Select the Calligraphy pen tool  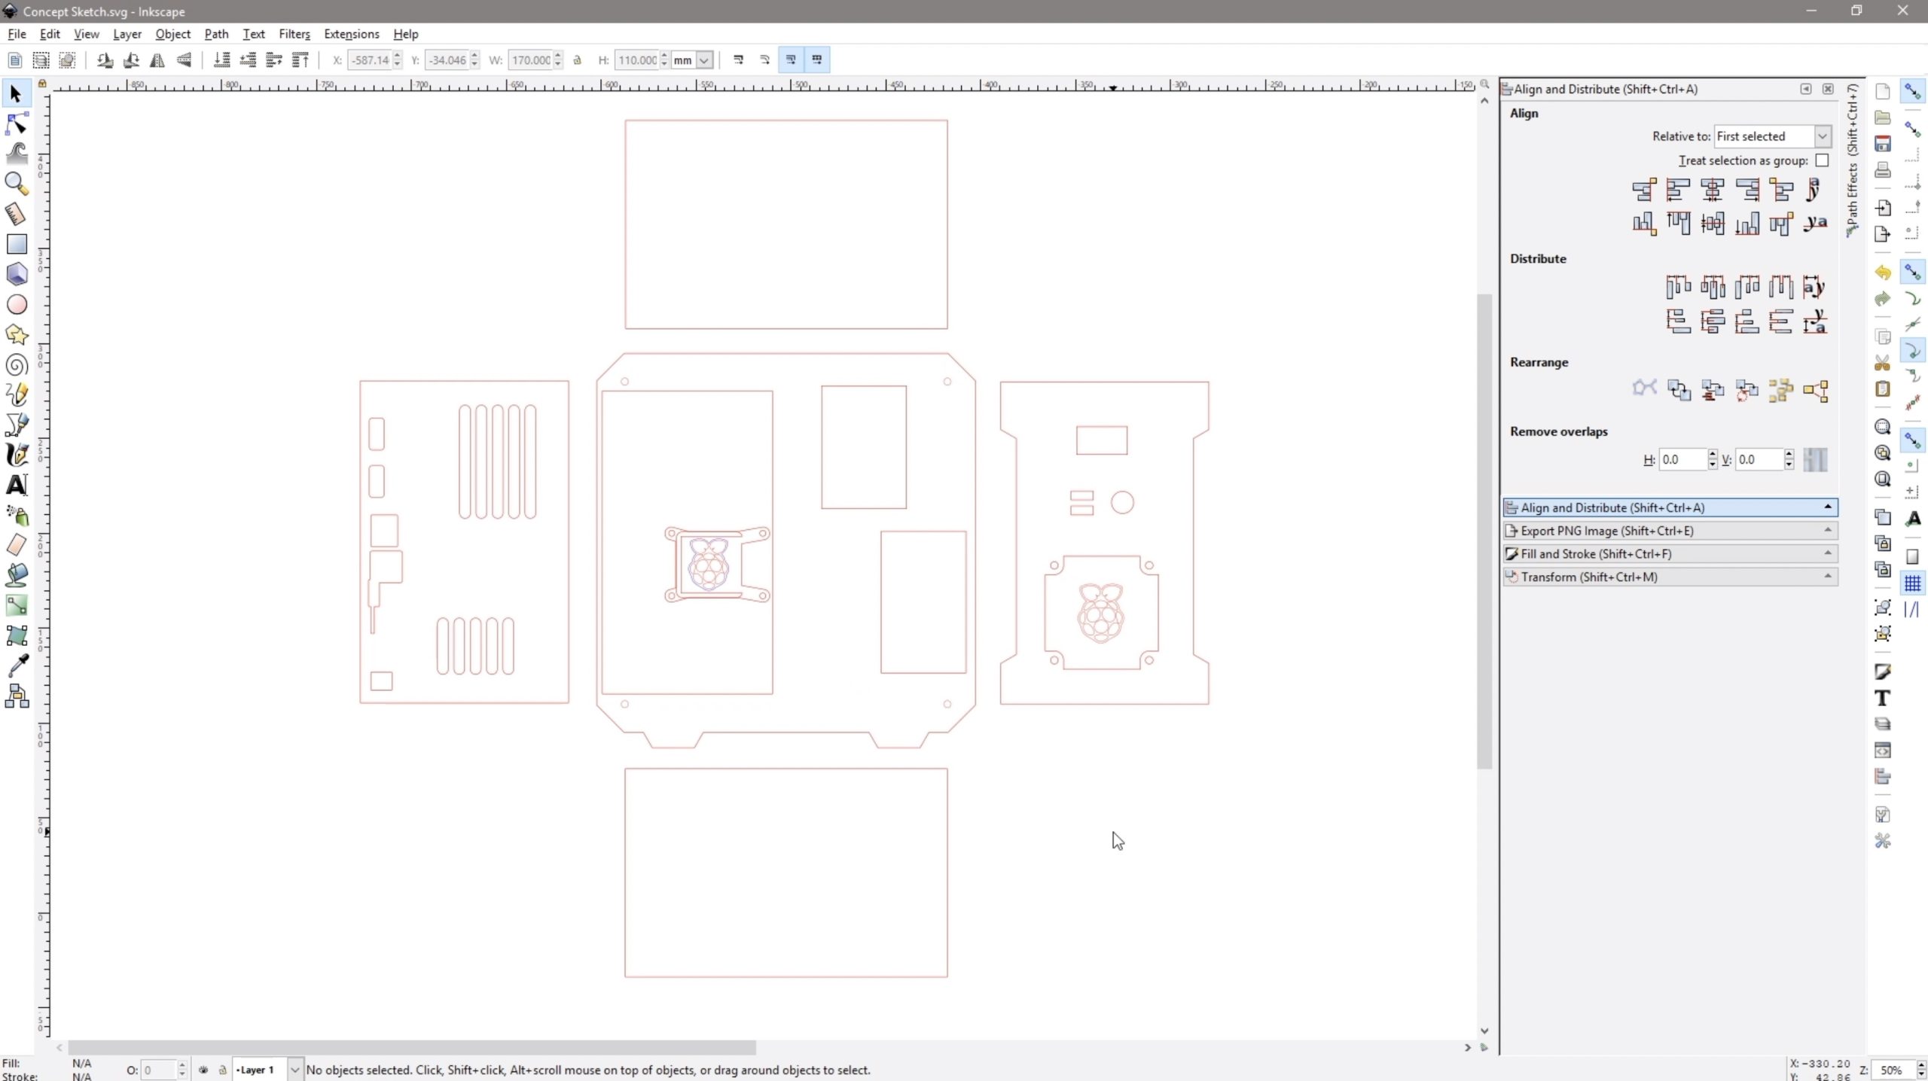(x=17, y=455)
